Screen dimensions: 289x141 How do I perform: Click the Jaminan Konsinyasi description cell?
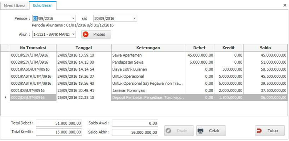pos(148,90)
